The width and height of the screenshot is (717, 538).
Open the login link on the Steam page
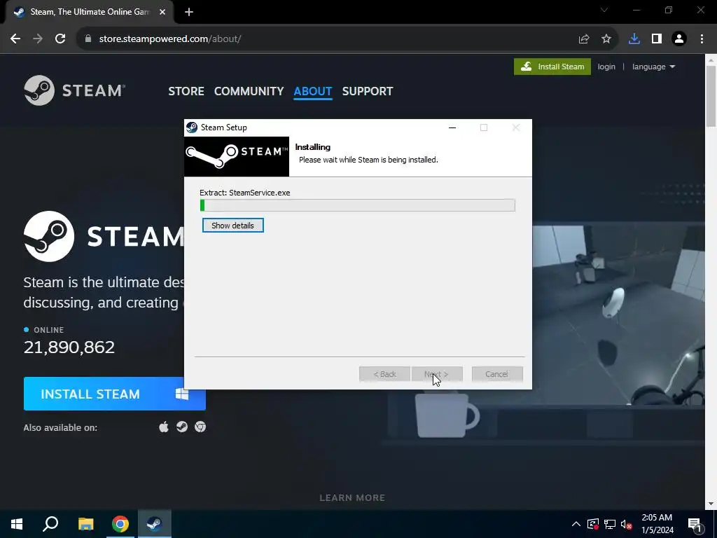point(606,67)
